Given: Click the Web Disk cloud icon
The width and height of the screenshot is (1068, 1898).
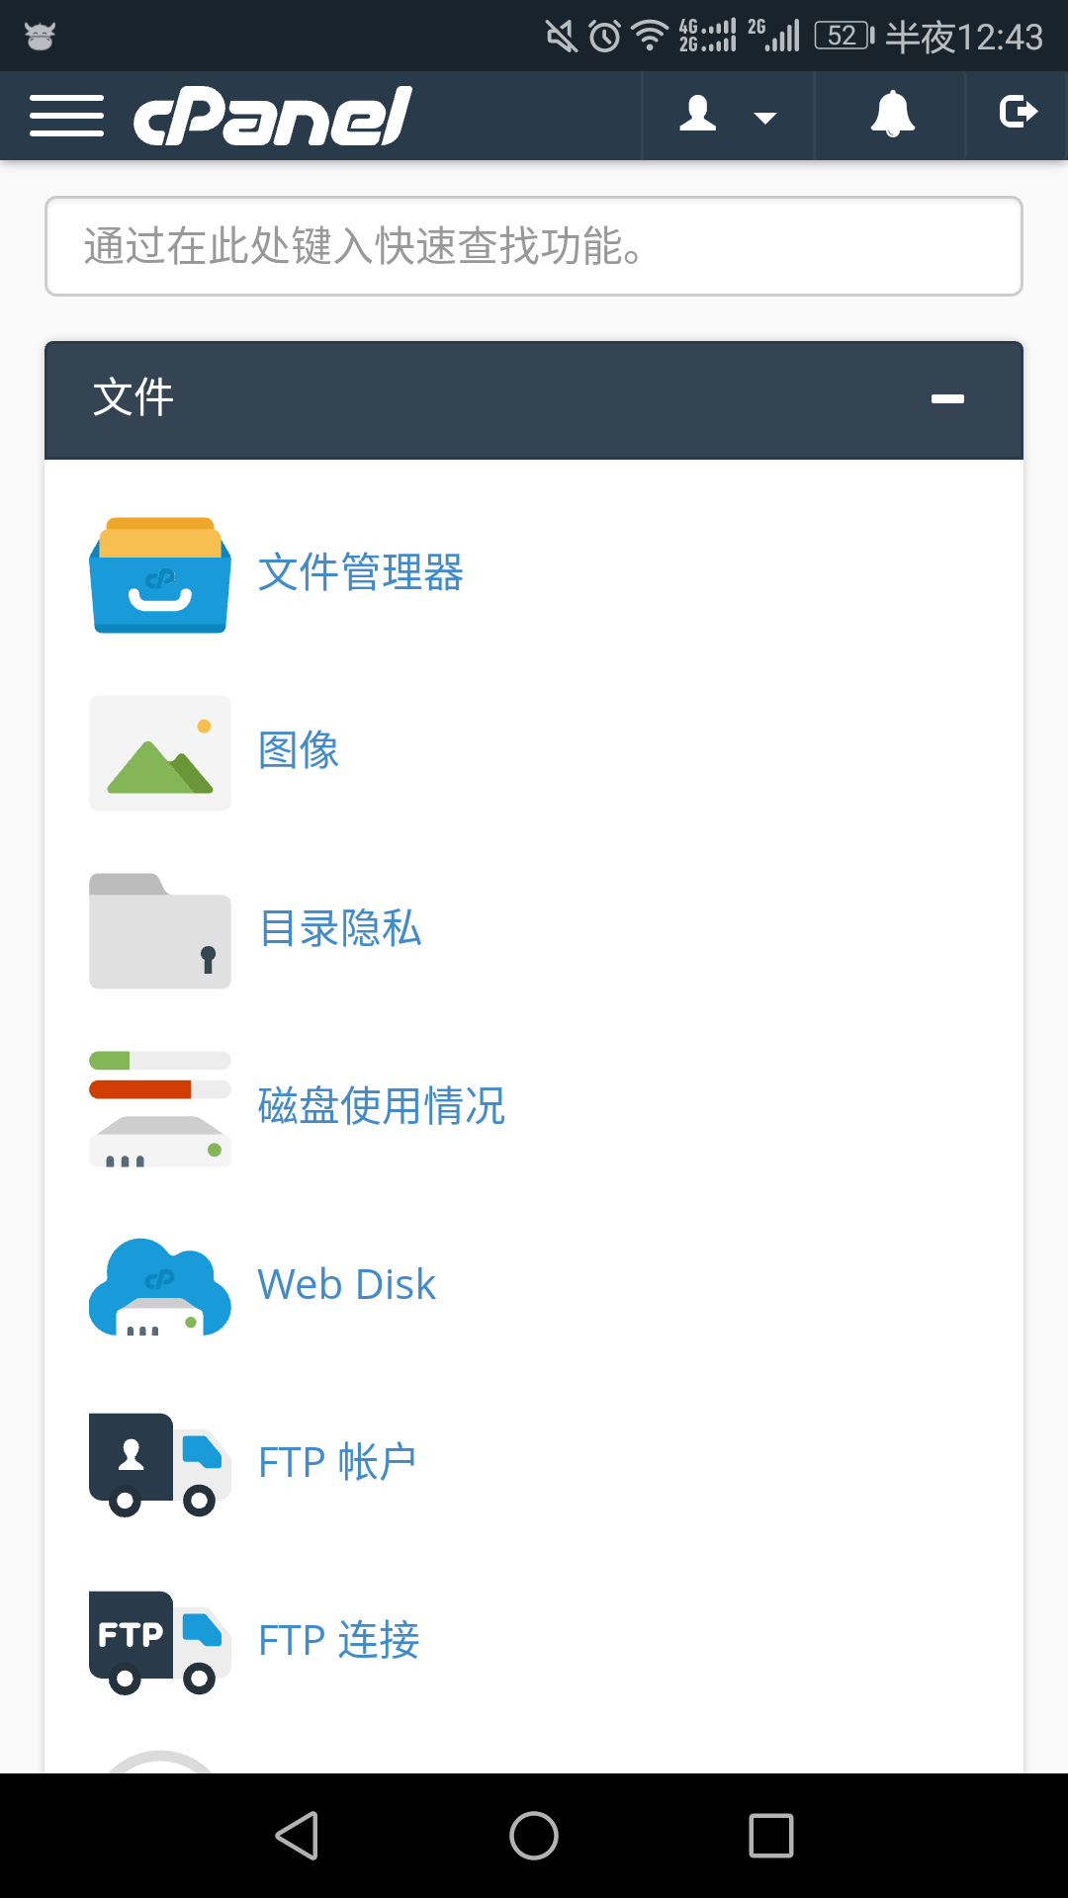Looking at the screenshot, I should click(x=160, y=1287).
